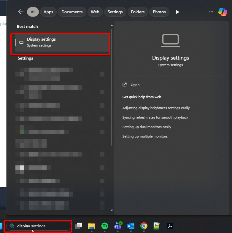The height and width of the screenshot is (233, 232).
Task: Open File Explorer from the taskbar
Action: [92, 226]
